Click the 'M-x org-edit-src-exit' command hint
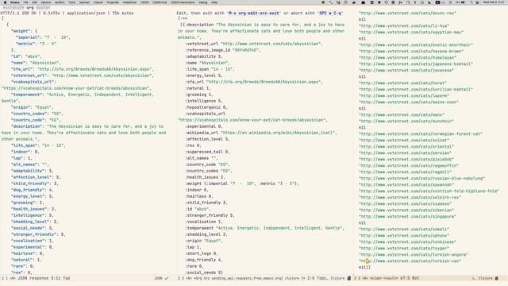The width and height of the screenshot is (508, 286). coord(254,14)
